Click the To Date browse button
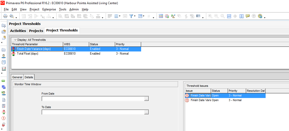This screenshot has width=289, height=131. pyautogui.click(x=147, y=112)
